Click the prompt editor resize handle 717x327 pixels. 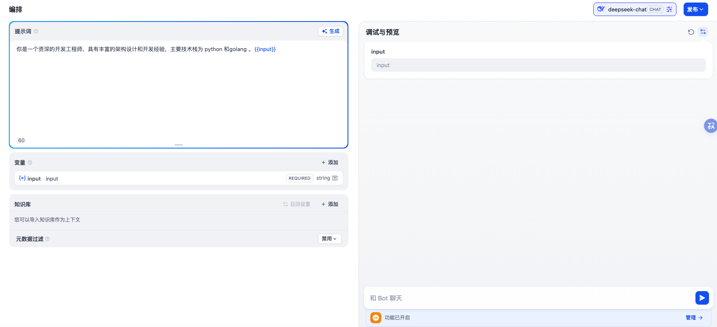click(x=179, y=145)
